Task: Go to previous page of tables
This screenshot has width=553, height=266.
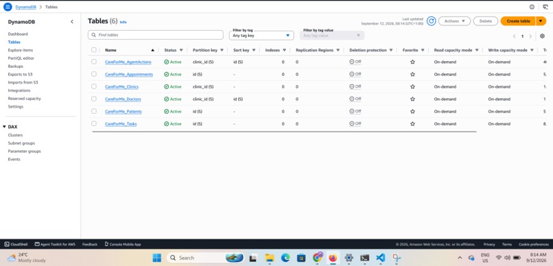Action: pyautogui.click(x=514, y=36)
